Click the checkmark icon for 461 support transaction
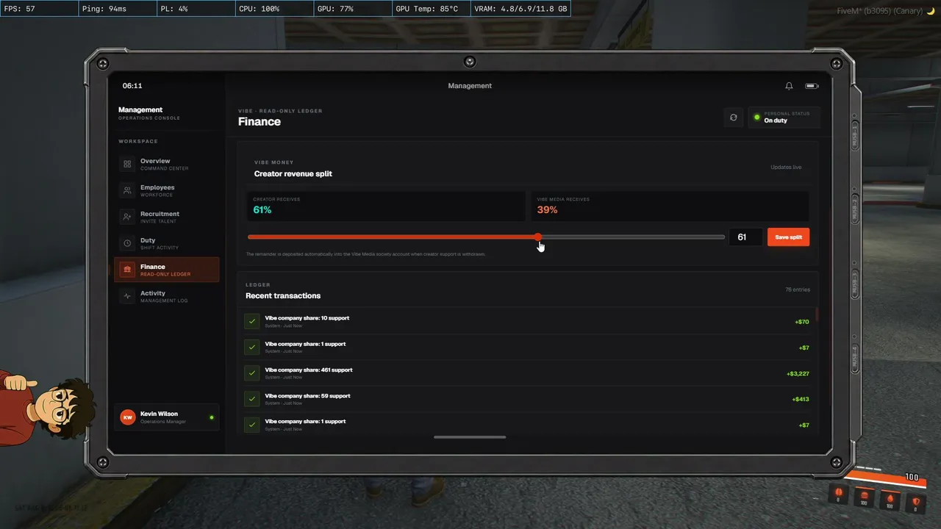 [x=252, y=373]
